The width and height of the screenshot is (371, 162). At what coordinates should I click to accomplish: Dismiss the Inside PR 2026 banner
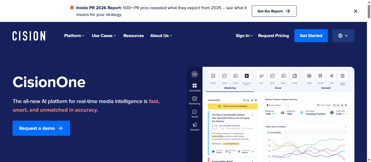click(356, 11)
